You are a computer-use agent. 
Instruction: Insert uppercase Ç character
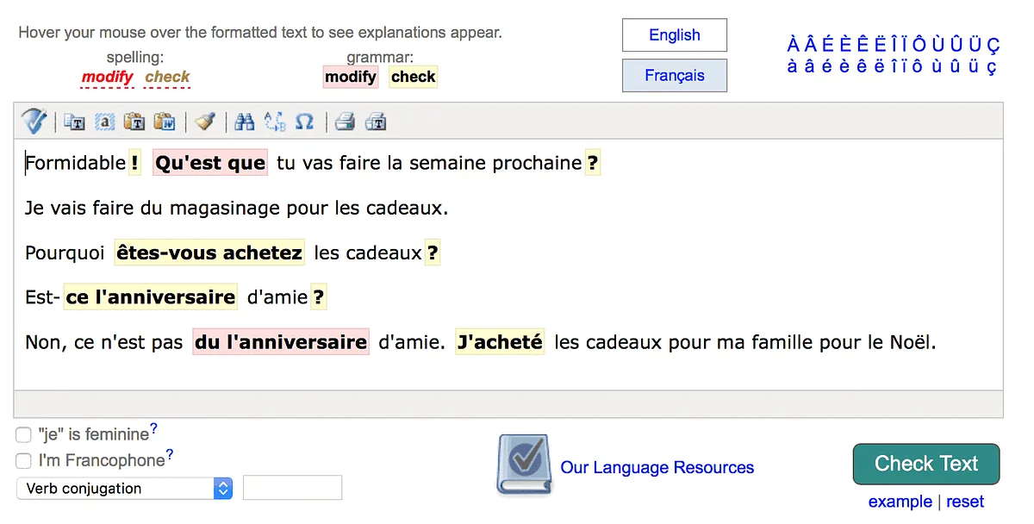click(x=992, y=45)
